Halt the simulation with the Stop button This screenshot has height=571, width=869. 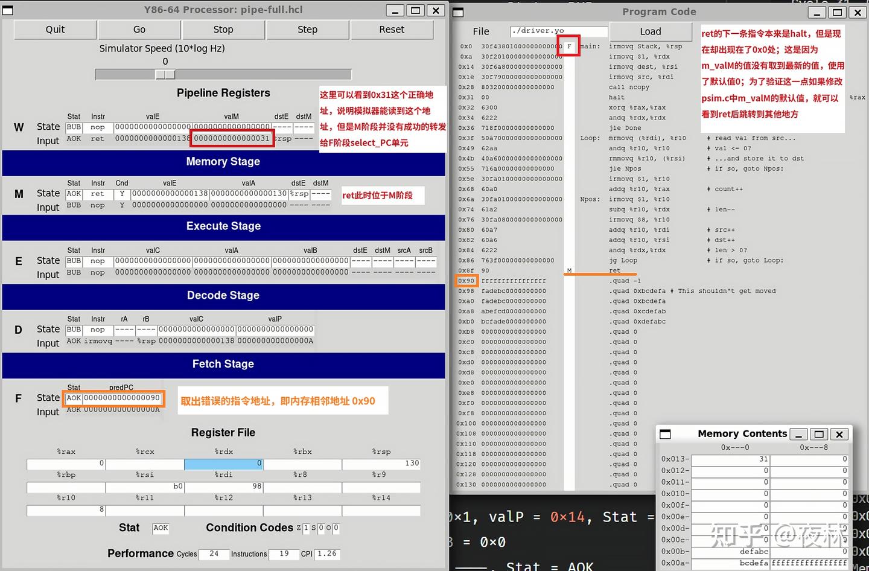(223, 30)
